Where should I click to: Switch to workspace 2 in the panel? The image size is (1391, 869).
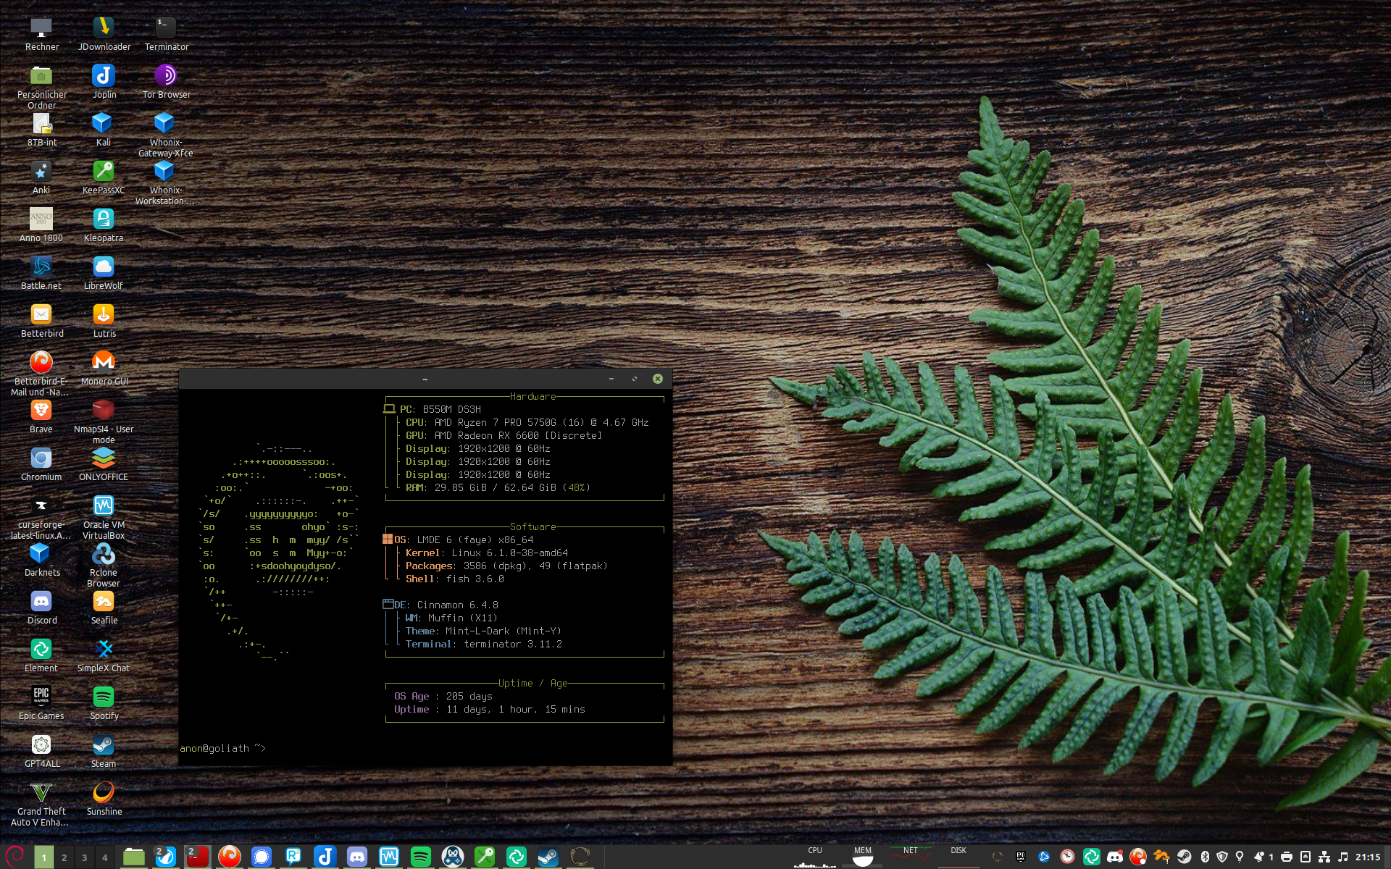(64, 857)
